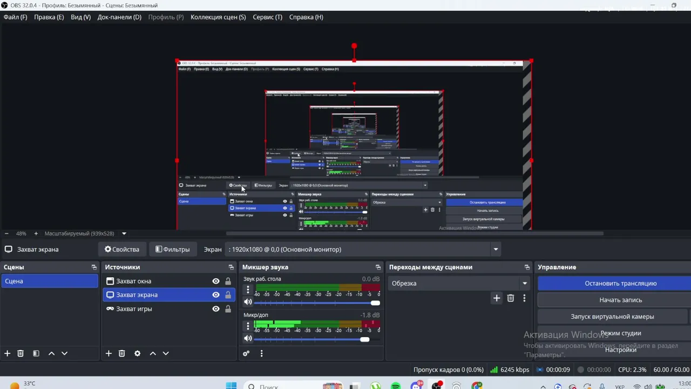Open the Коллекция сцен (S) menu
Image resolution: width=691 pixels, height=389 pixels.
click(x=218, y=17)
